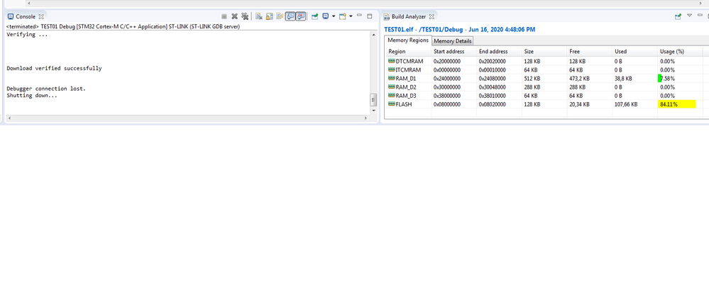This screenshot has height=293, width=709.
Task: Close the Build Analyzer tab
Action: pyautogui.click(x=432, y=17)
